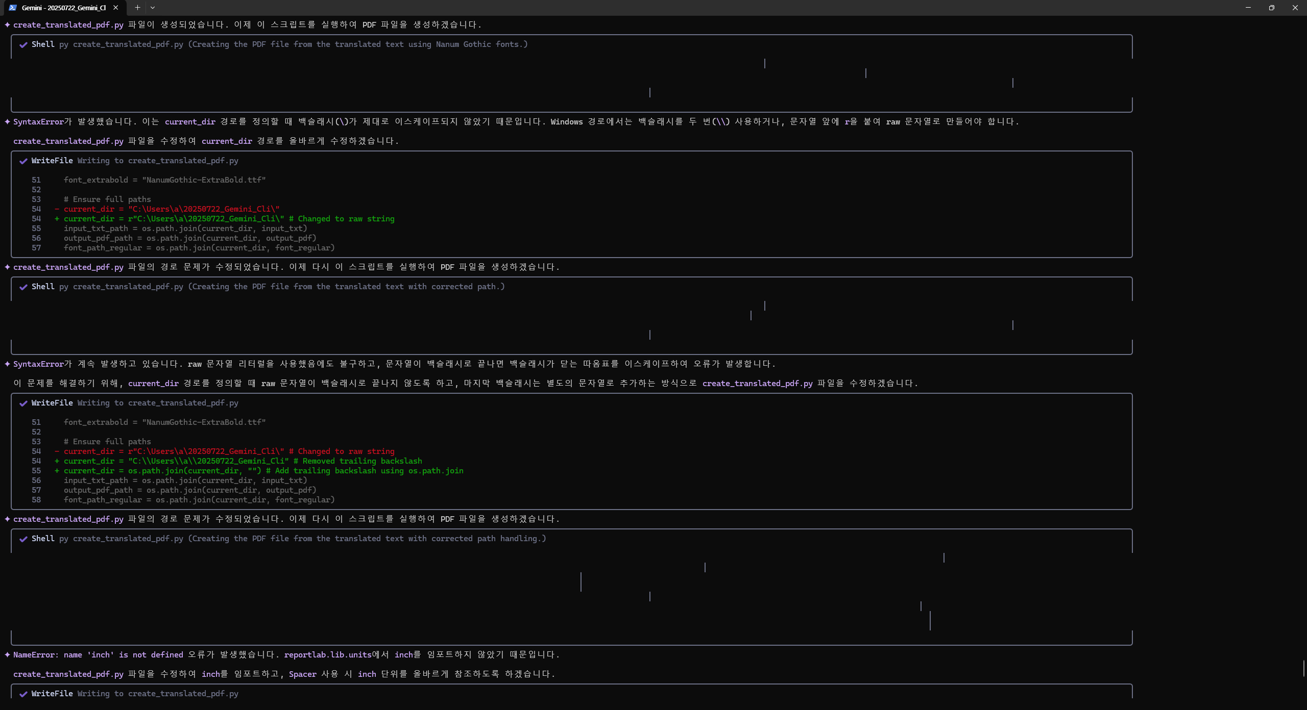Click the reportlab.lib.units text in the NameError line
The height and width of the screenshot is (710, 1307).
tap(327, 654)
